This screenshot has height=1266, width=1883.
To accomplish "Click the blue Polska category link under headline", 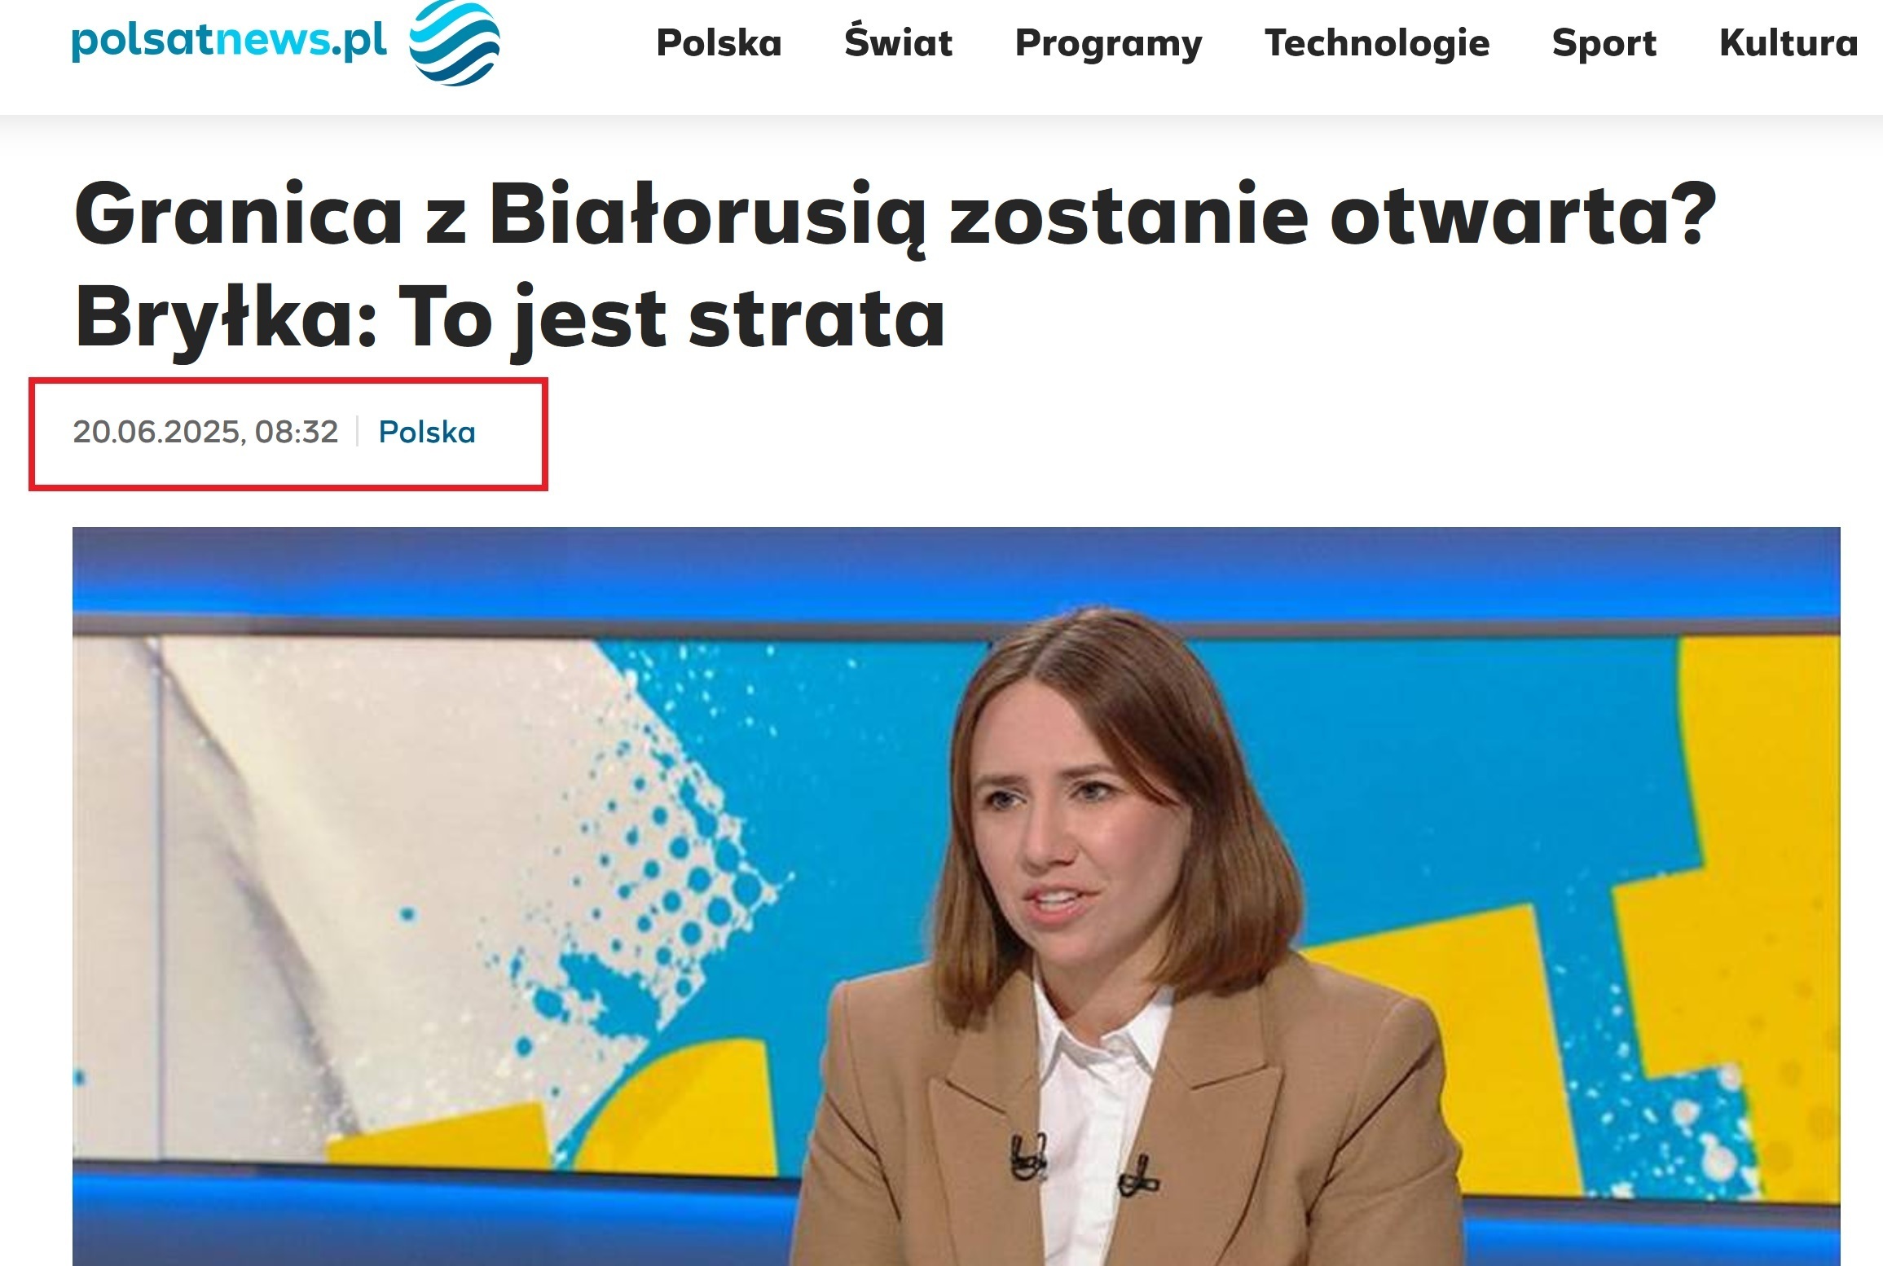I will pos(427,432).
